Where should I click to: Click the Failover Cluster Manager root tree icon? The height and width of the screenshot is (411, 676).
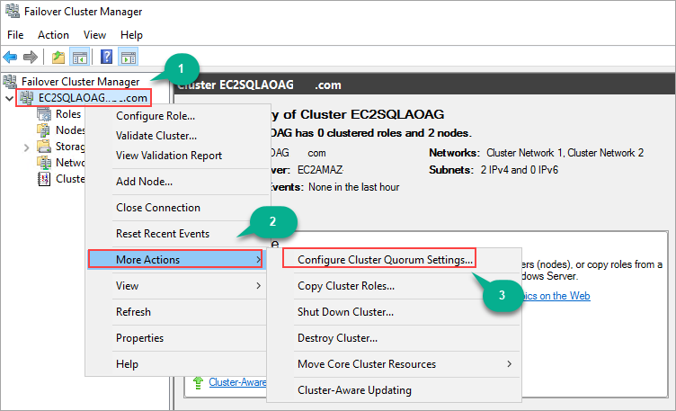10,81
